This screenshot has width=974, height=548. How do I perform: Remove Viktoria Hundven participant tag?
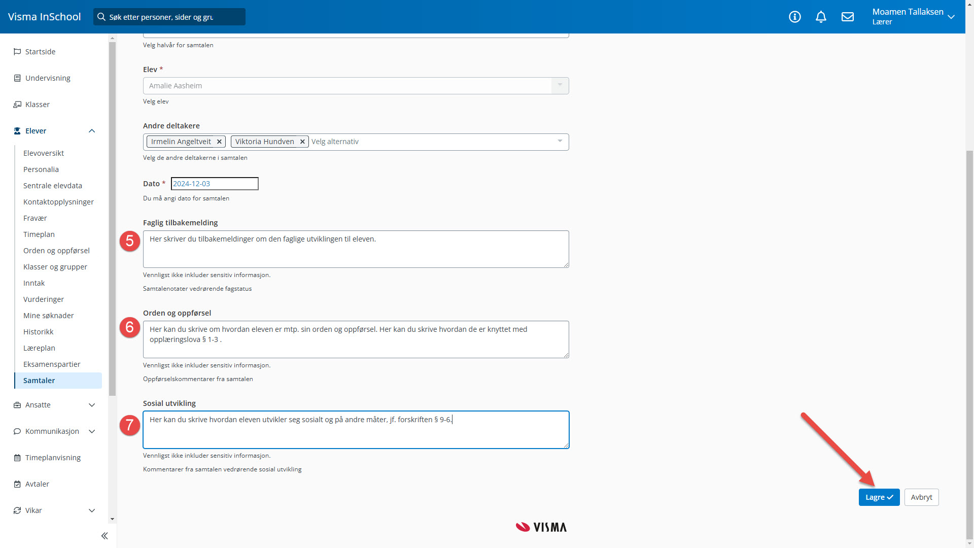[302, 142]
